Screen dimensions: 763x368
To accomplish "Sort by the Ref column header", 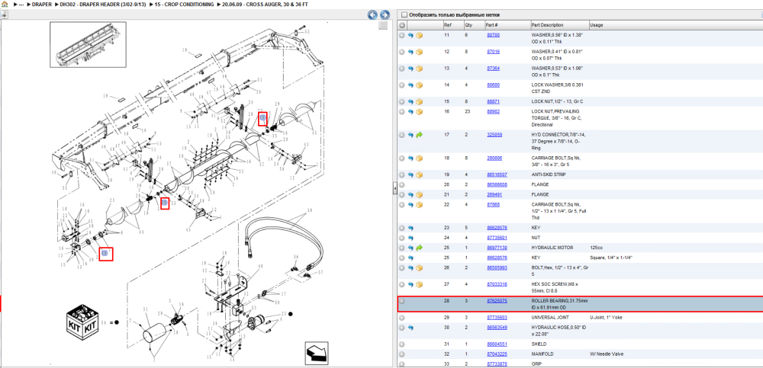I will (448, 25).
